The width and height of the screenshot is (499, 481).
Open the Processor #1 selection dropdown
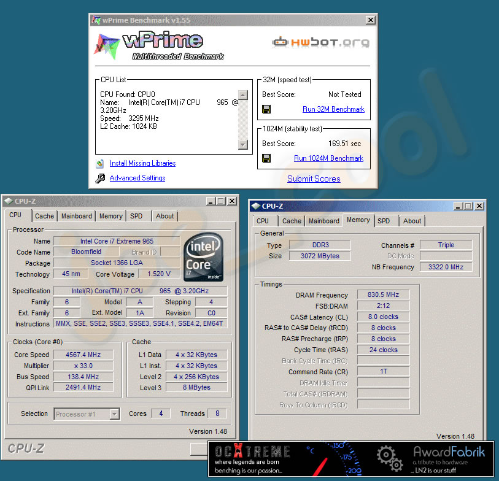tap(115, 414)
